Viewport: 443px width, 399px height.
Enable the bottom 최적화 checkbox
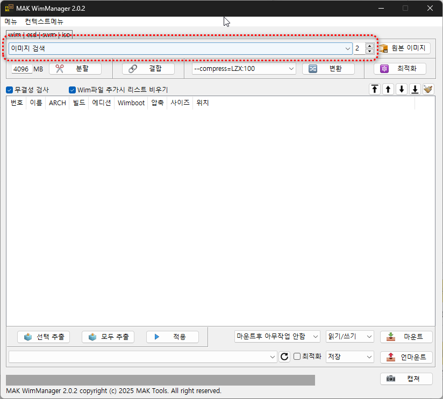click(297, 357)
